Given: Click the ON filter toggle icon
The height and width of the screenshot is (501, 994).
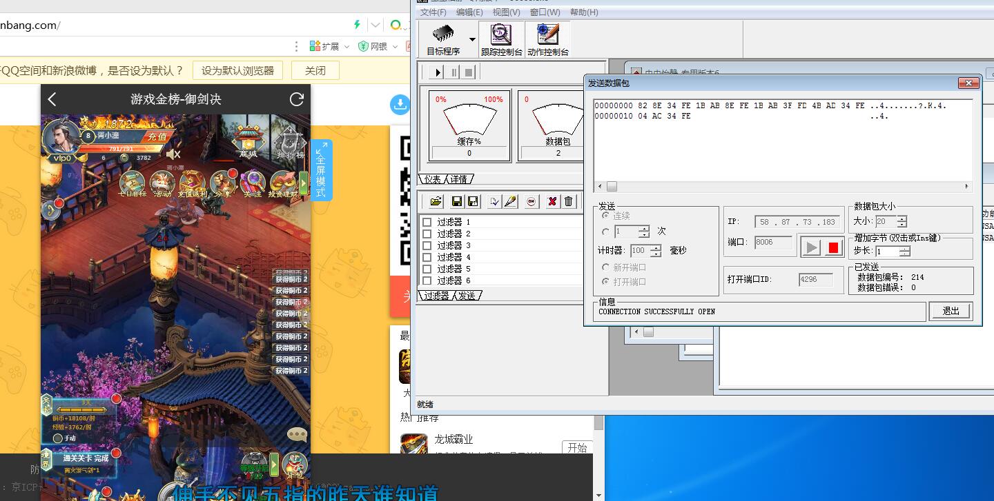Looking at the screenshot, I should point(532,201).
